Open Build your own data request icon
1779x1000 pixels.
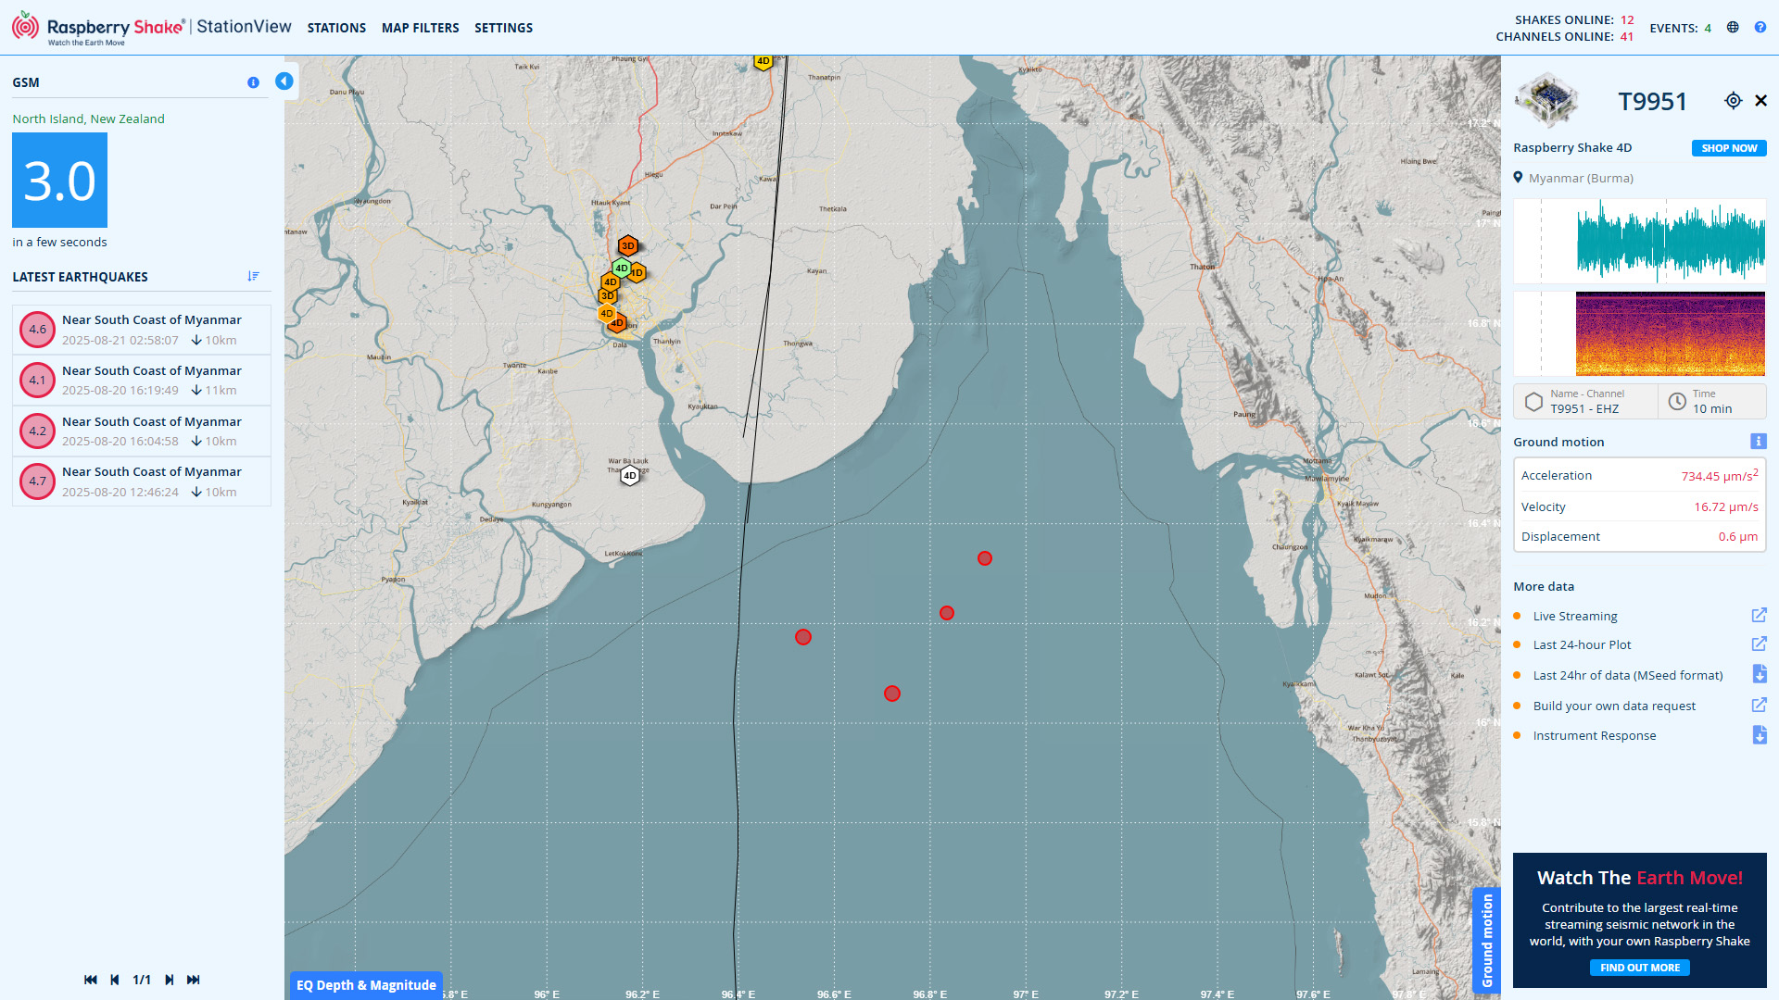pyautogui.click(x=1760, y=706)
